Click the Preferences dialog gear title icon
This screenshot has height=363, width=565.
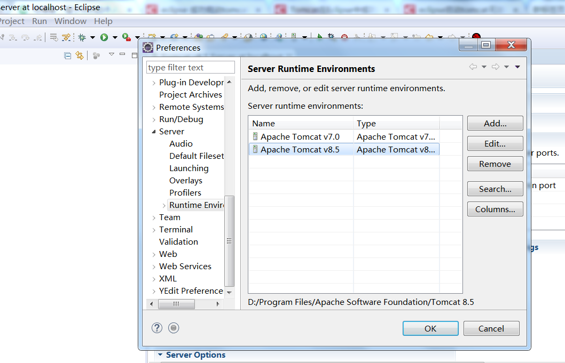click(x=148, y=47)
